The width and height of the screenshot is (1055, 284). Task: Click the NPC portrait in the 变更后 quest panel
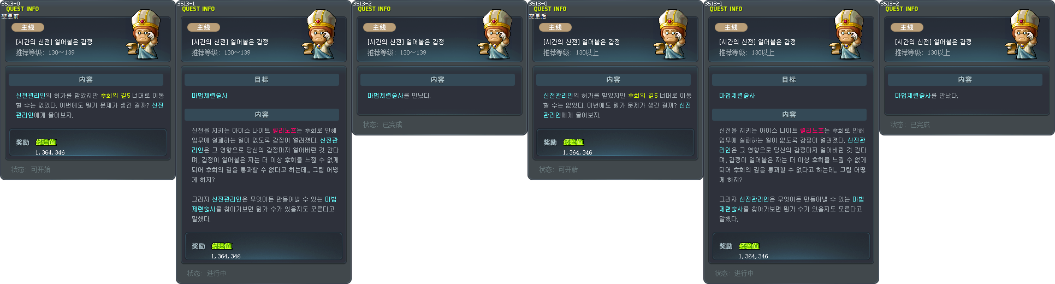(x=672, y=34)
